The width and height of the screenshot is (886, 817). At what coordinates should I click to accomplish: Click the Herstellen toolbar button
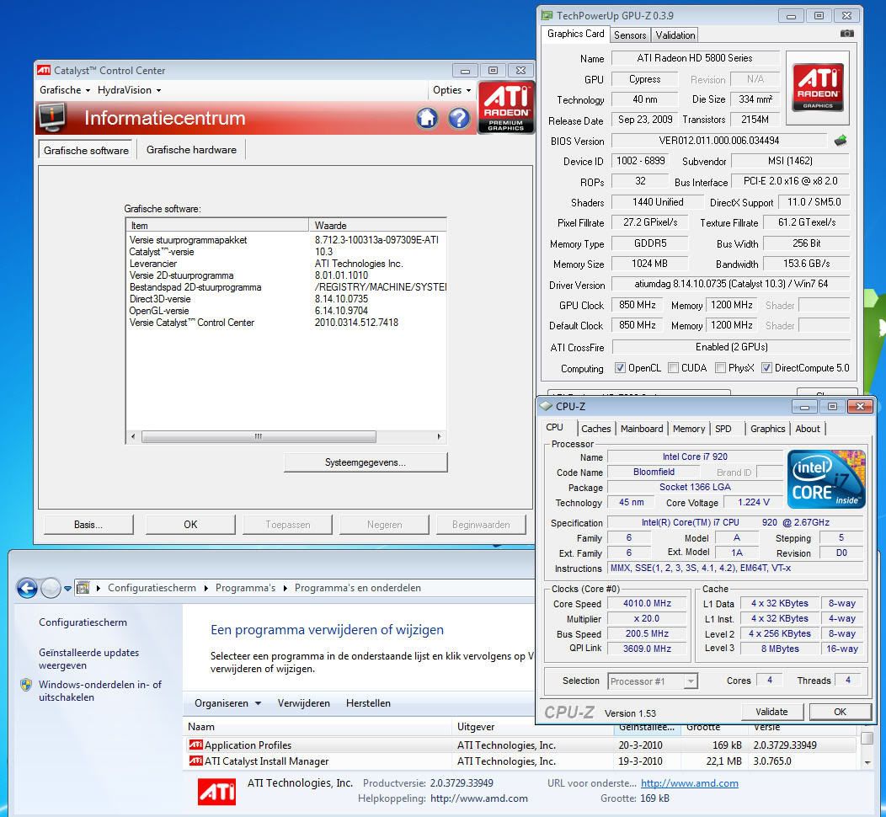(368, 702)
